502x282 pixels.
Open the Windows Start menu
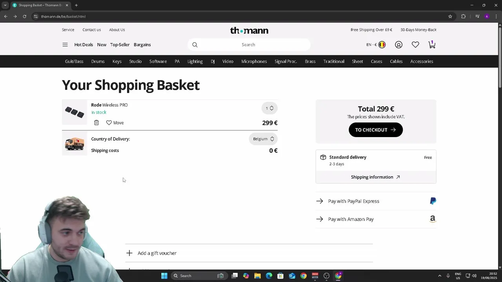(164, 276)
